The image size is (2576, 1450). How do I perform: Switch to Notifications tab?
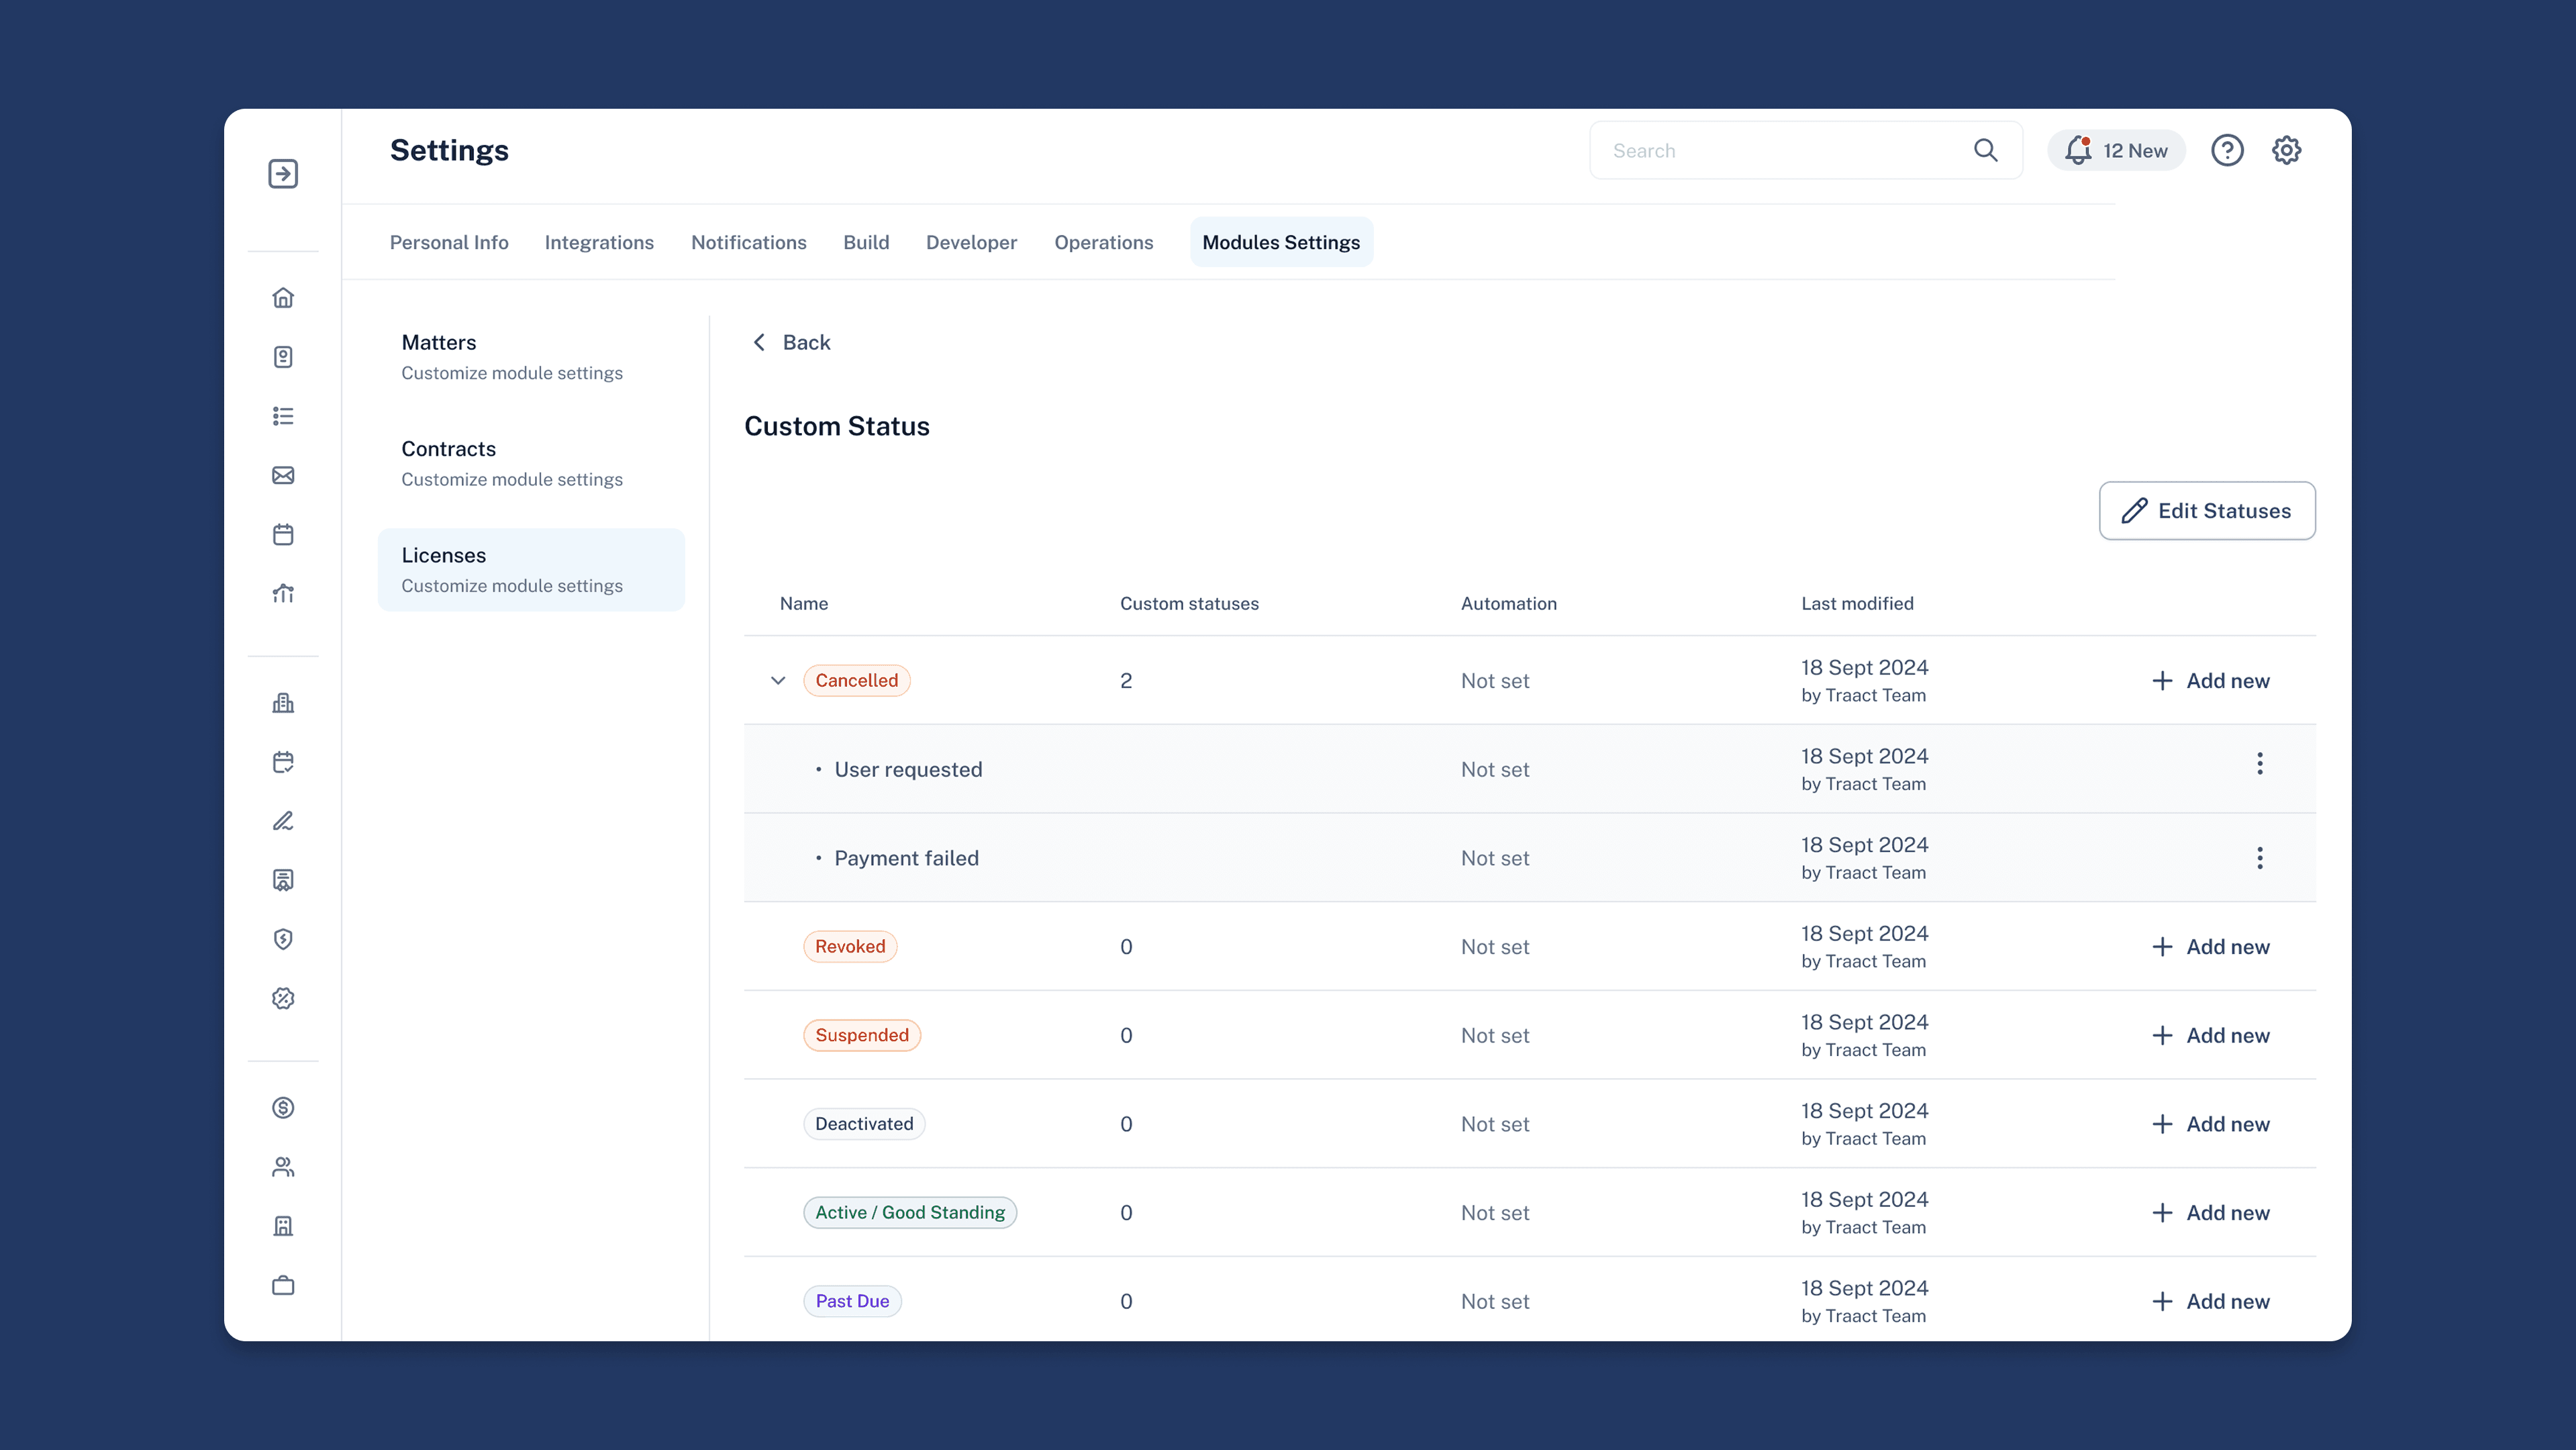pyautogui.click(x=748, y=242)
